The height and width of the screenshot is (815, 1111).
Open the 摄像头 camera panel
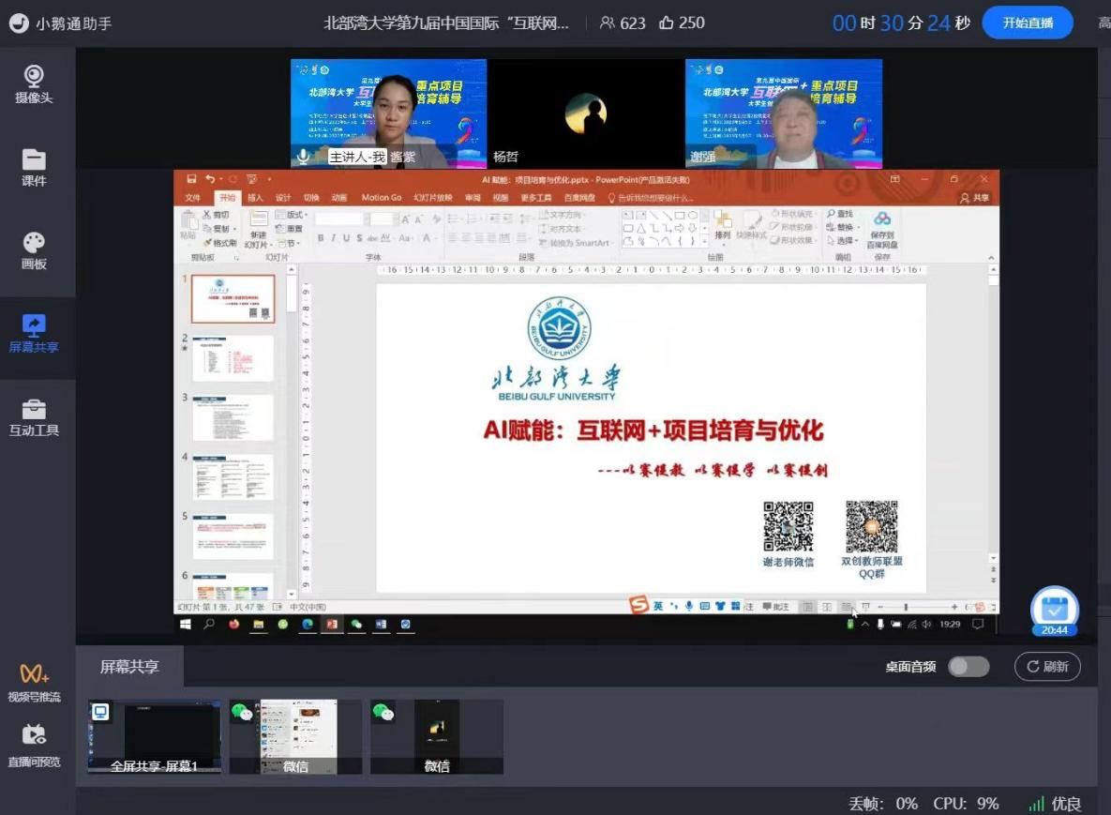pyautogui.click(x=34, y=84)
